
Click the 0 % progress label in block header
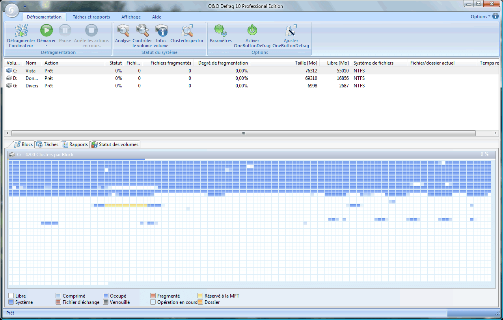[484, 154]
